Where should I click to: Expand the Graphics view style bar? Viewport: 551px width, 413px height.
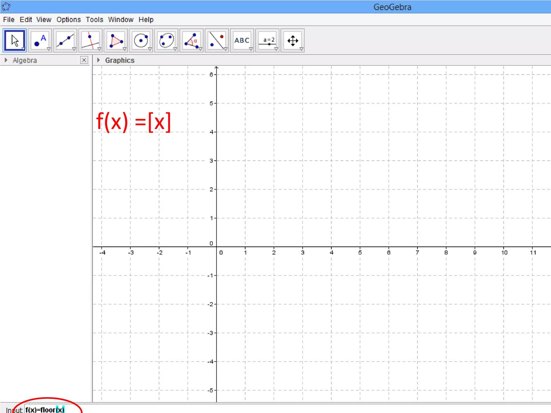(x=98, y=60)
